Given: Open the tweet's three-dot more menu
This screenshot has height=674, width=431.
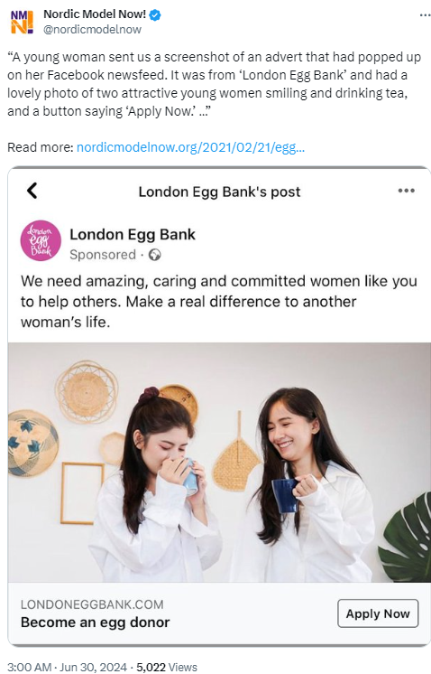Looking at the screenshot, I should [425, 15].
